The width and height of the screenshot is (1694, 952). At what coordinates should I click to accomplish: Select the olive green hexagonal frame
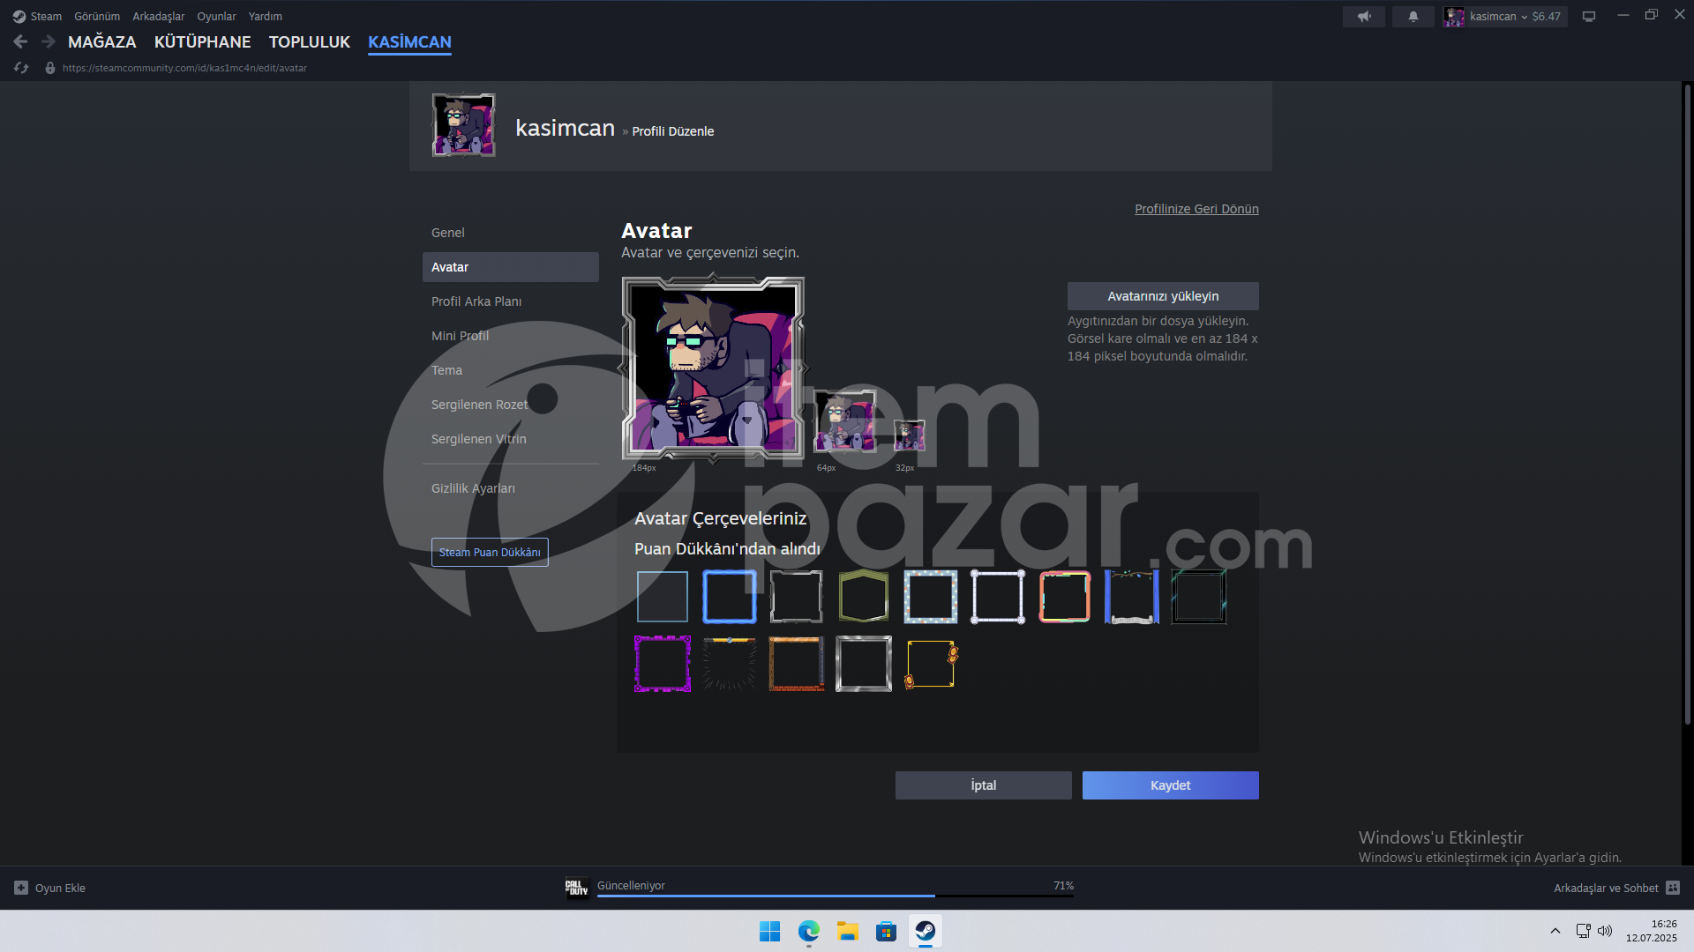coord(864,597)
